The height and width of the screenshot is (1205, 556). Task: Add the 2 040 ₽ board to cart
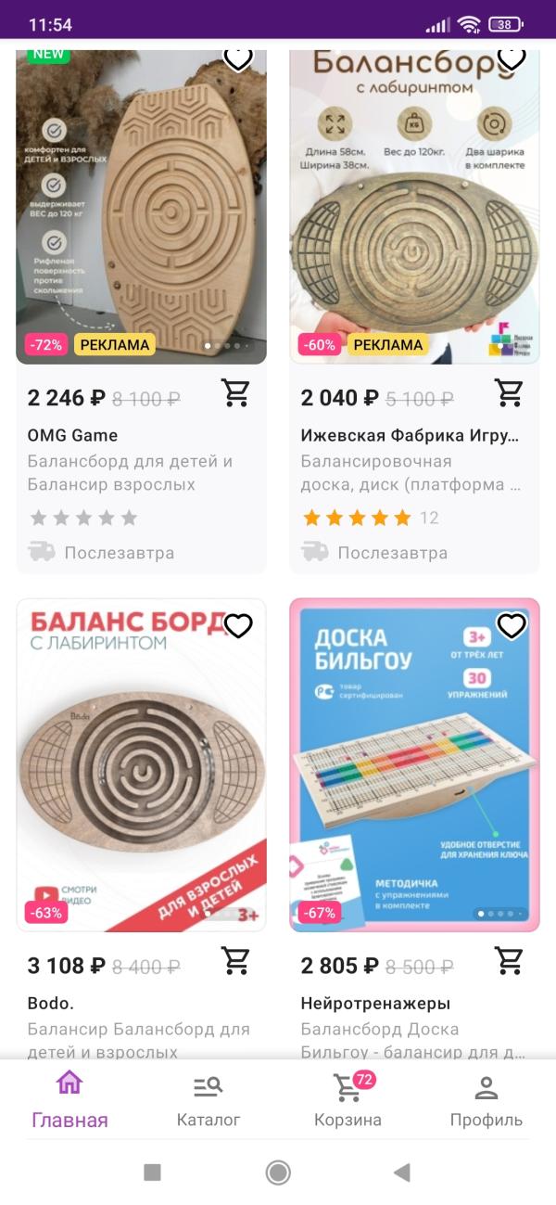(x=510, y=393)
